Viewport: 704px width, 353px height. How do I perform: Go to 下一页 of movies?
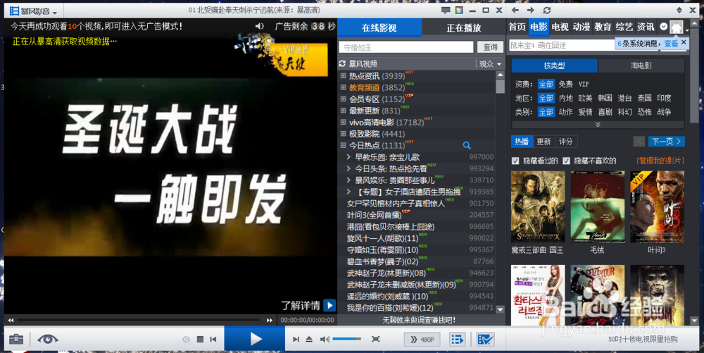(666, 142)
